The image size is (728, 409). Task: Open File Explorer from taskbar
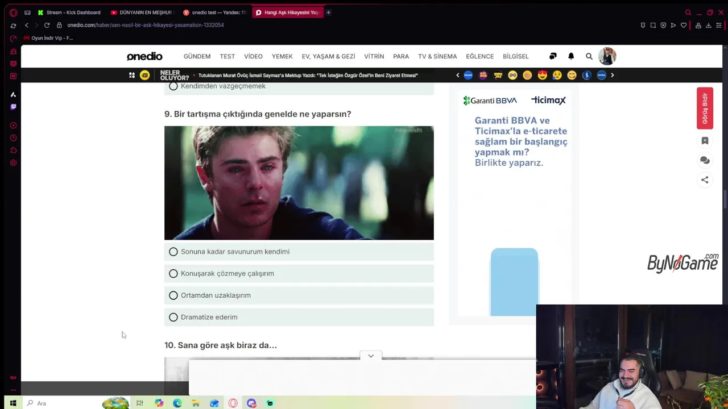pos(196,403)
